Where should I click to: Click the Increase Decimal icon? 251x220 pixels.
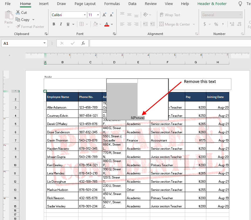point(232,24)
